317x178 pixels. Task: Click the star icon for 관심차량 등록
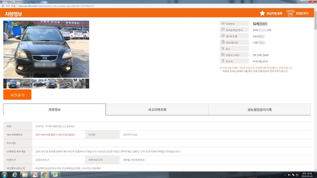click(x=262, y=13)
